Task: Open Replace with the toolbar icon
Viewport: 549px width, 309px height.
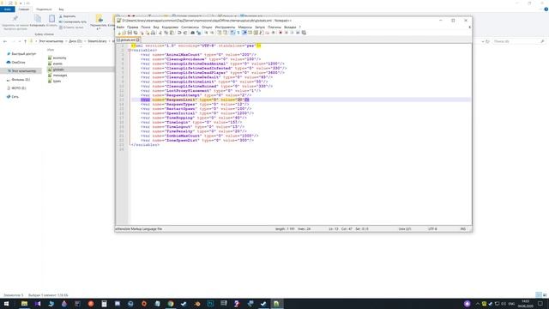Action: [199, 33]
